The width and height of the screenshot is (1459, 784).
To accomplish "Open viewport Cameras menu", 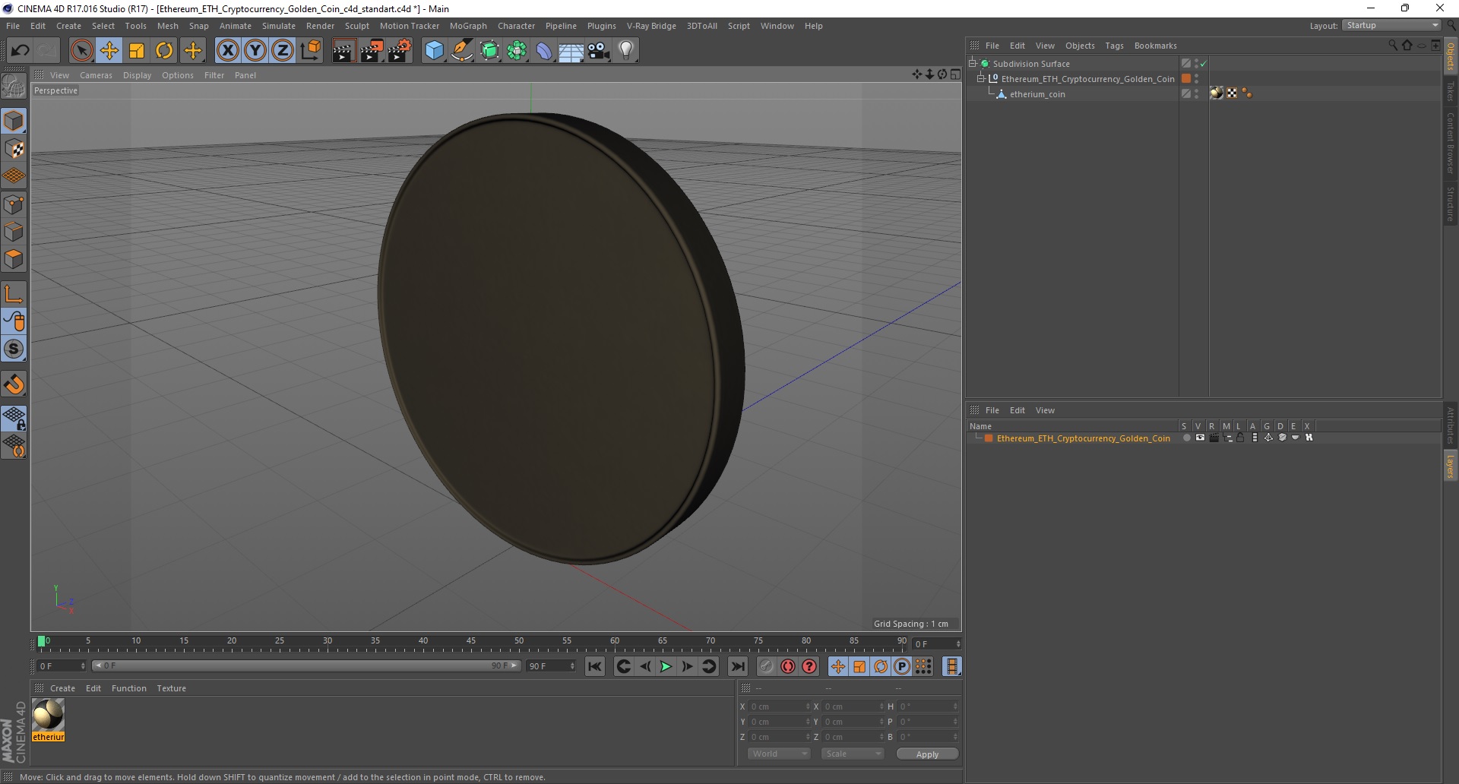I will tap(96, 75).
